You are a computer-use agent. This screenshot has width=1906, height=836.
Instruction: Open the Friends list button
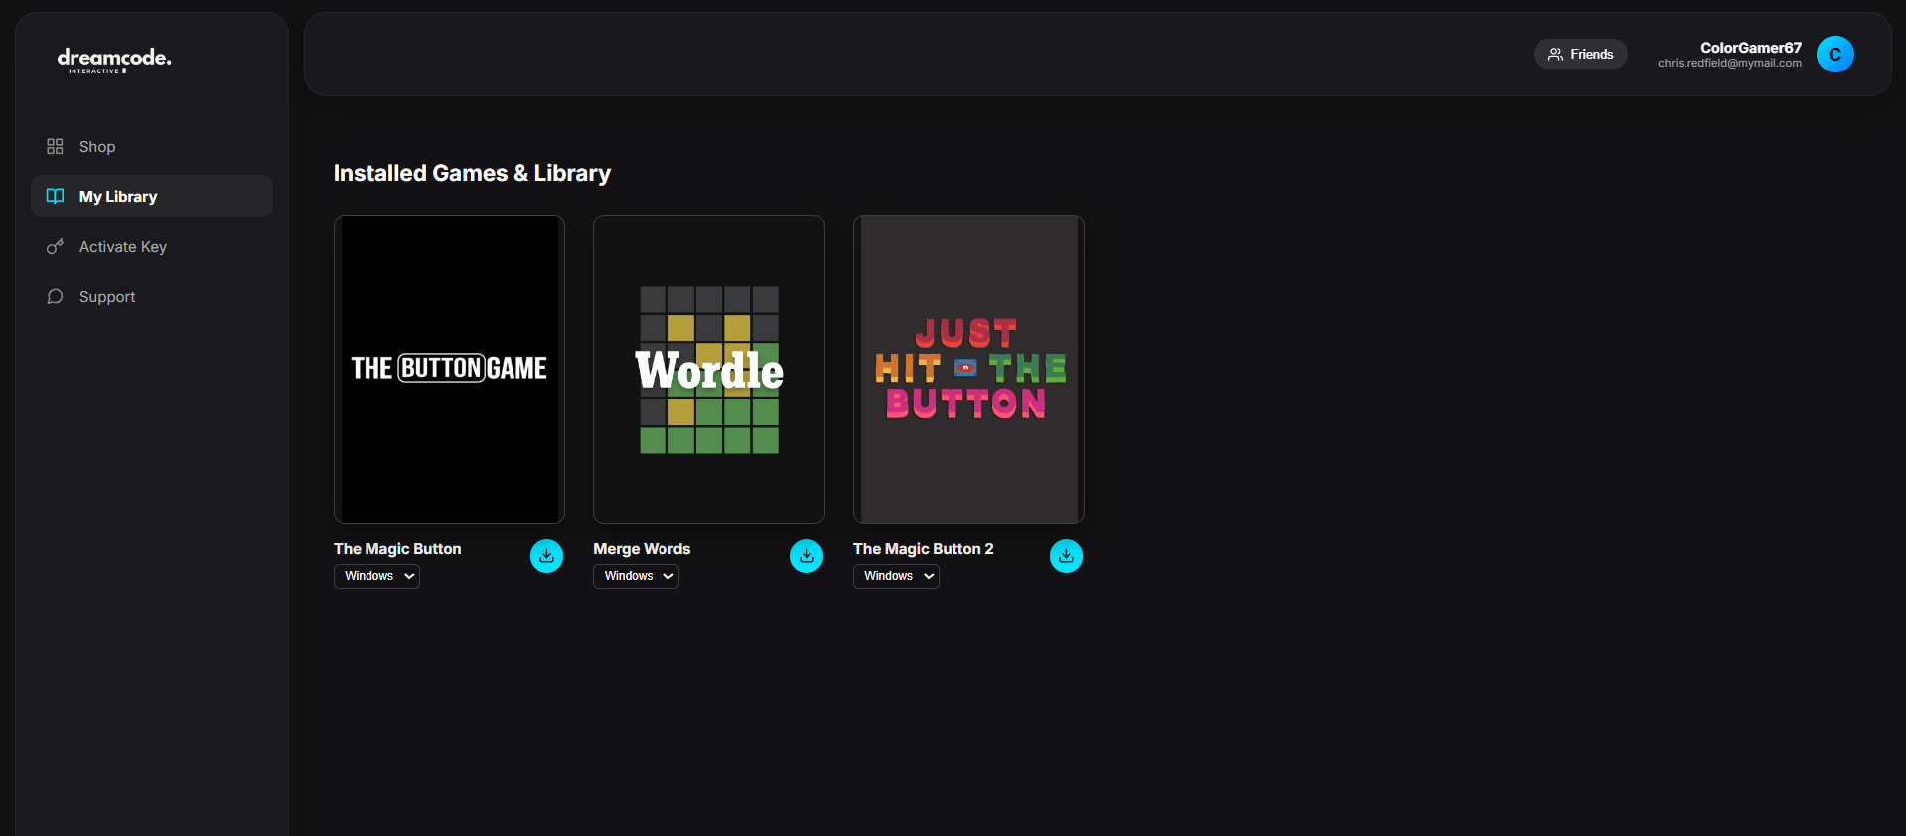[x=1580, y=54]
